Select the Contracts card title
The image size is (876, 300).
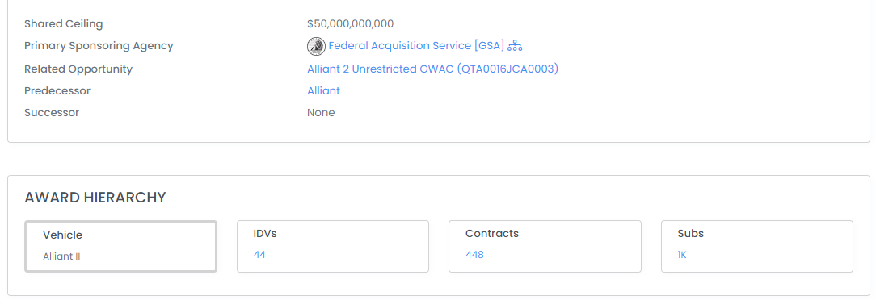pyautogui.click(x=491, y=234)
